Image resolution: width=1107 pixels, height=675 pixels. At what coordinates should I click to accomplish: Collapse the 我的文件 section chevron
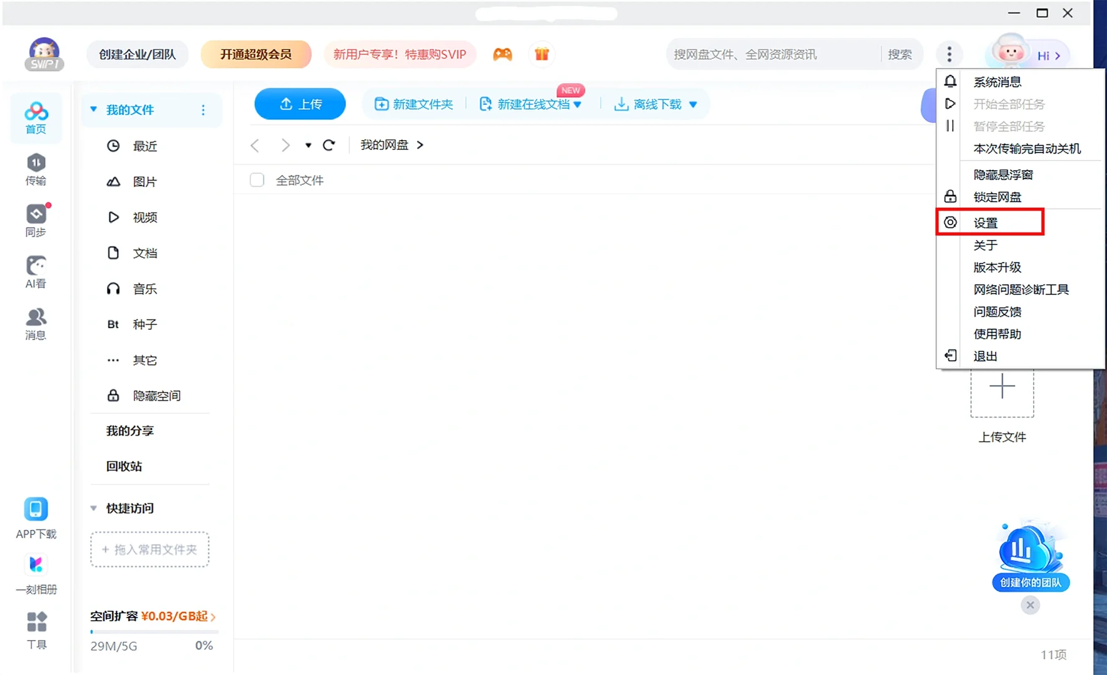(93, 109)
